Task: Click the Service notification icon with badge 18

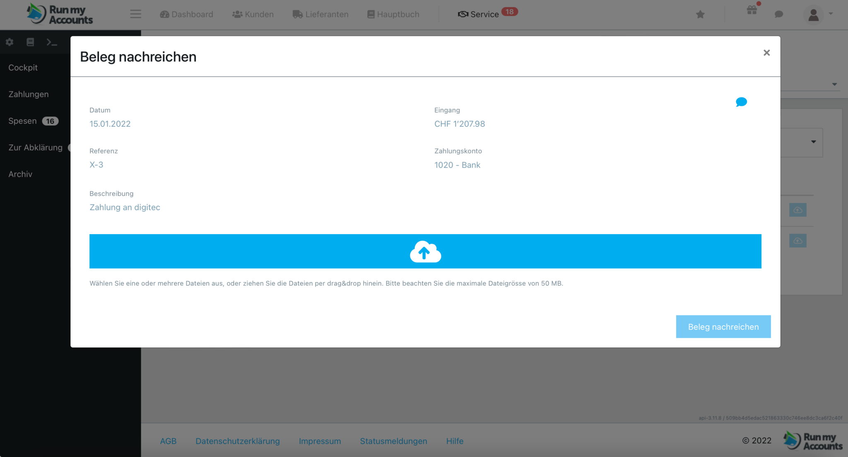Action: pos(486,14)
